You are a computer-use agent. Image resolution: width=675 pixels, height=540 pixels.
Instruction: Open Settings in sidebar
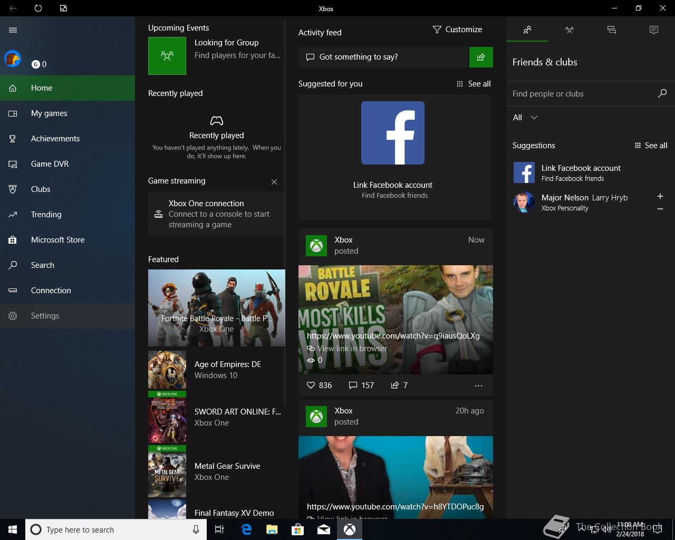(x=67, y=316)
